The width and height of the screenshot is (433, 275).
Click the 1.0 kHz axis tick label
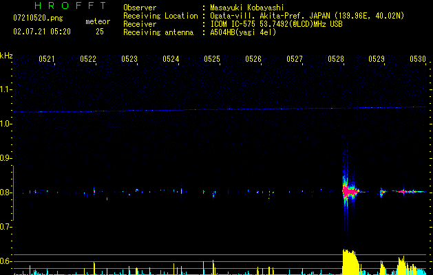(x=6, y=124)
